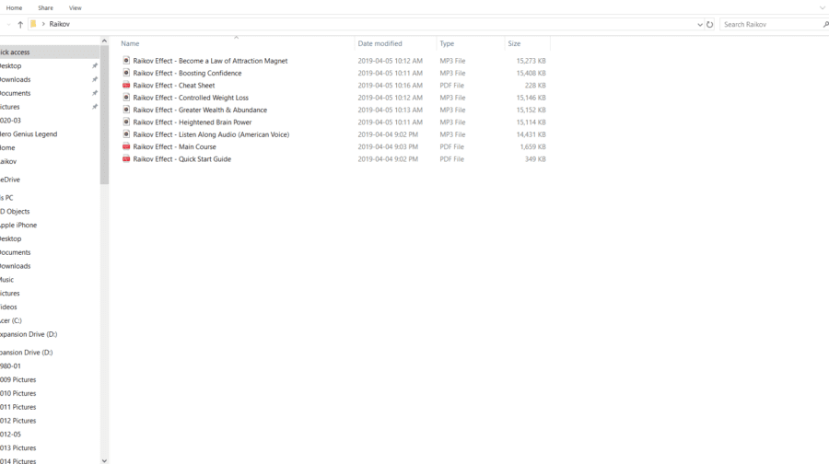Click the PDF icon of Main Course
Image resolution: width=829 pixels, height=464 pixels.
point(126,146)
